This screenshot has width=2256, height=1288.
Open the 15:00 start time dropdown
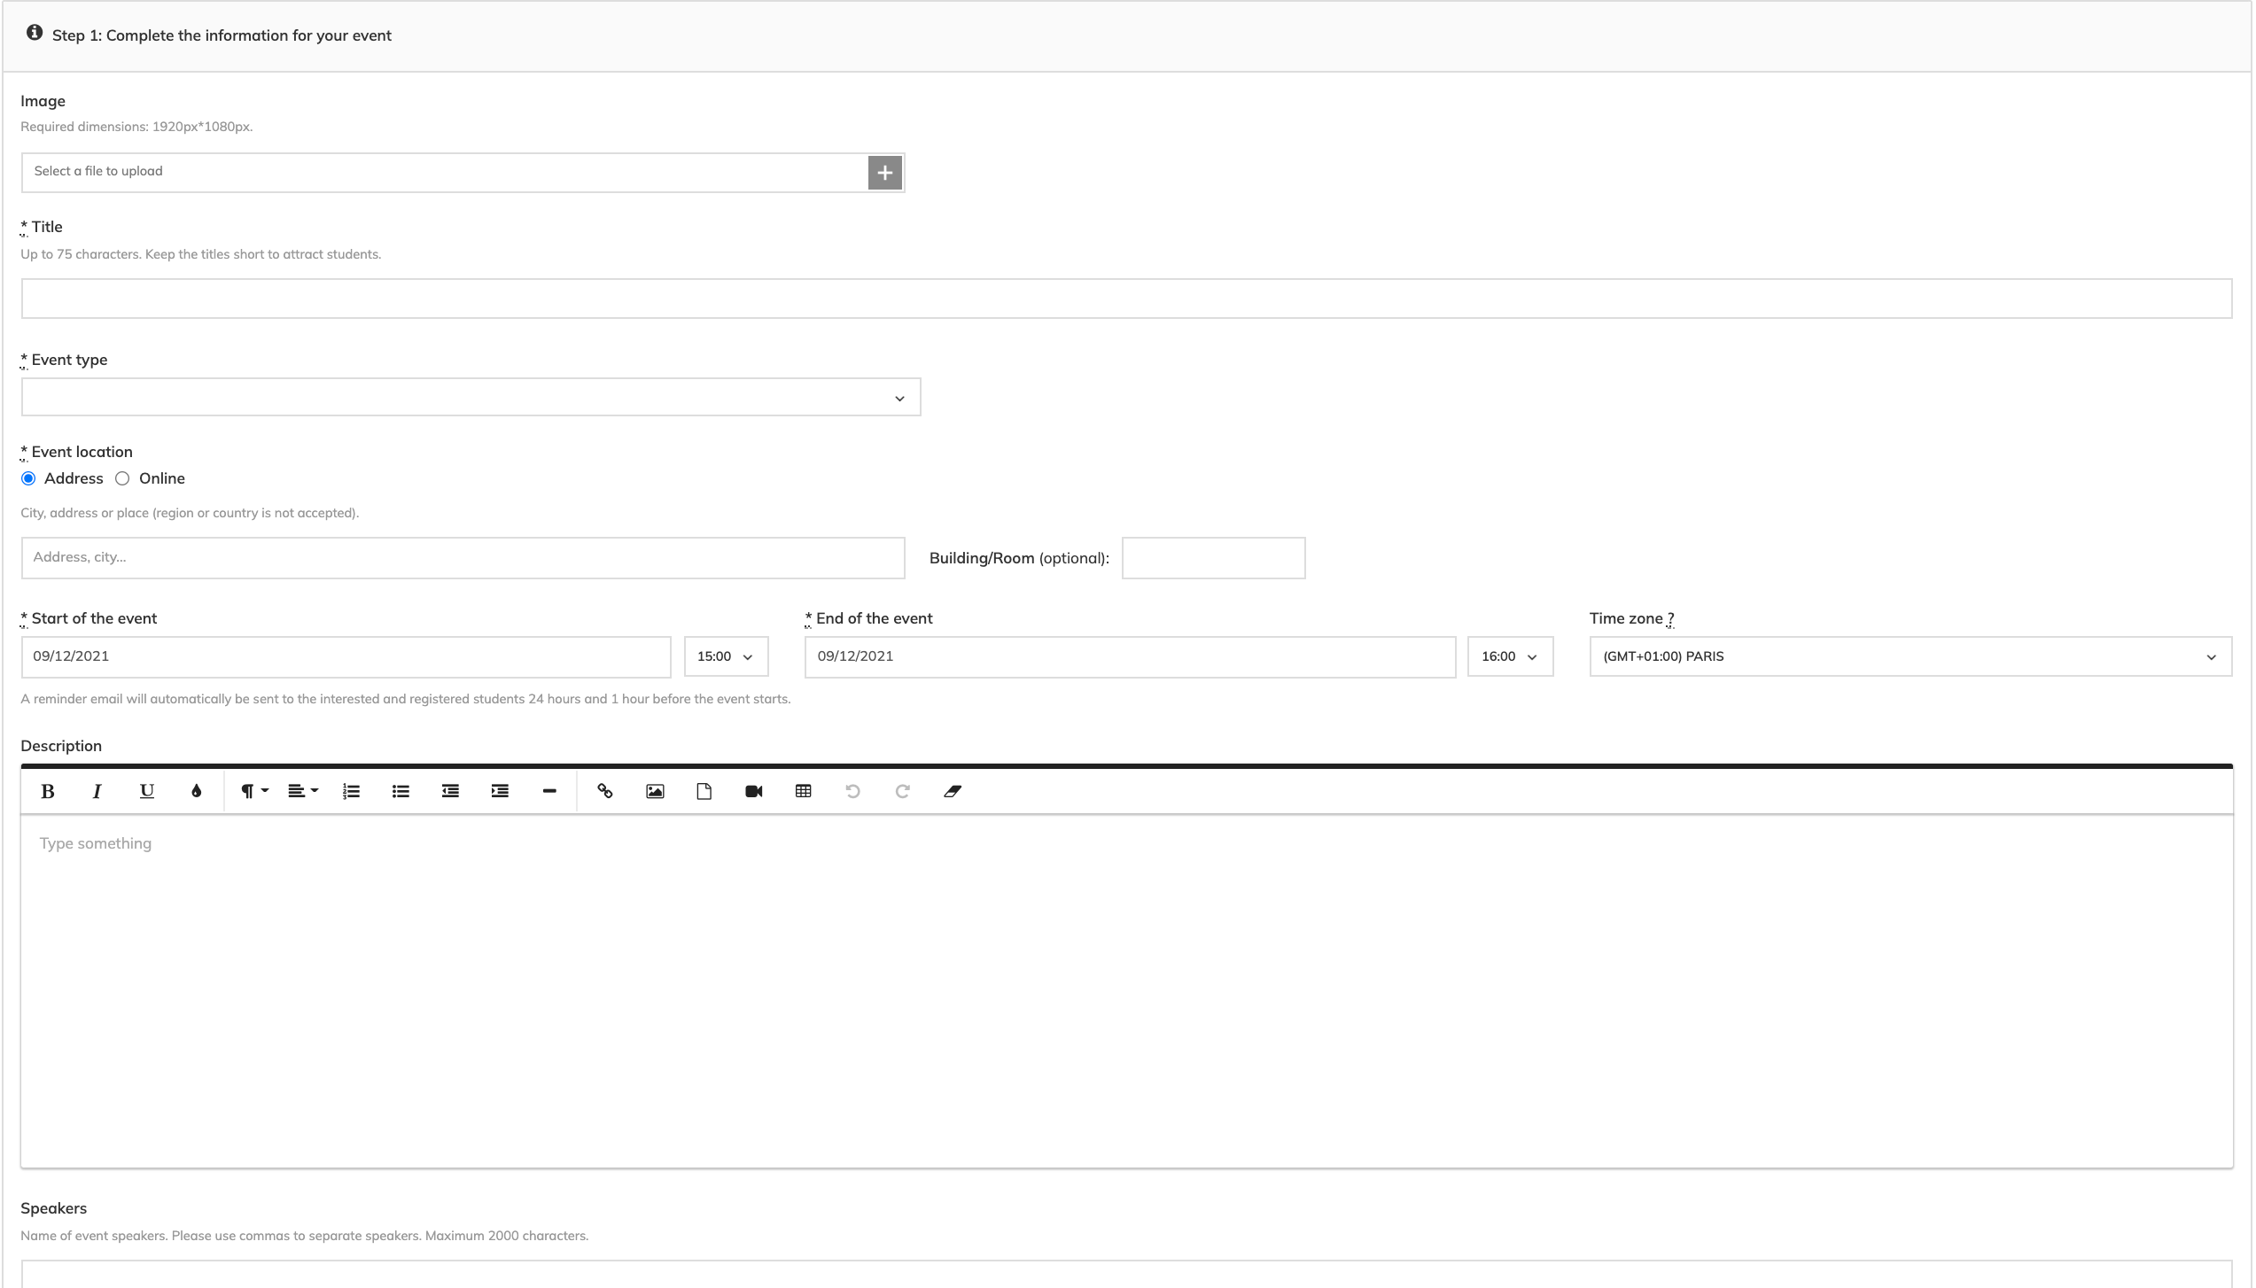tap(726, 656)
